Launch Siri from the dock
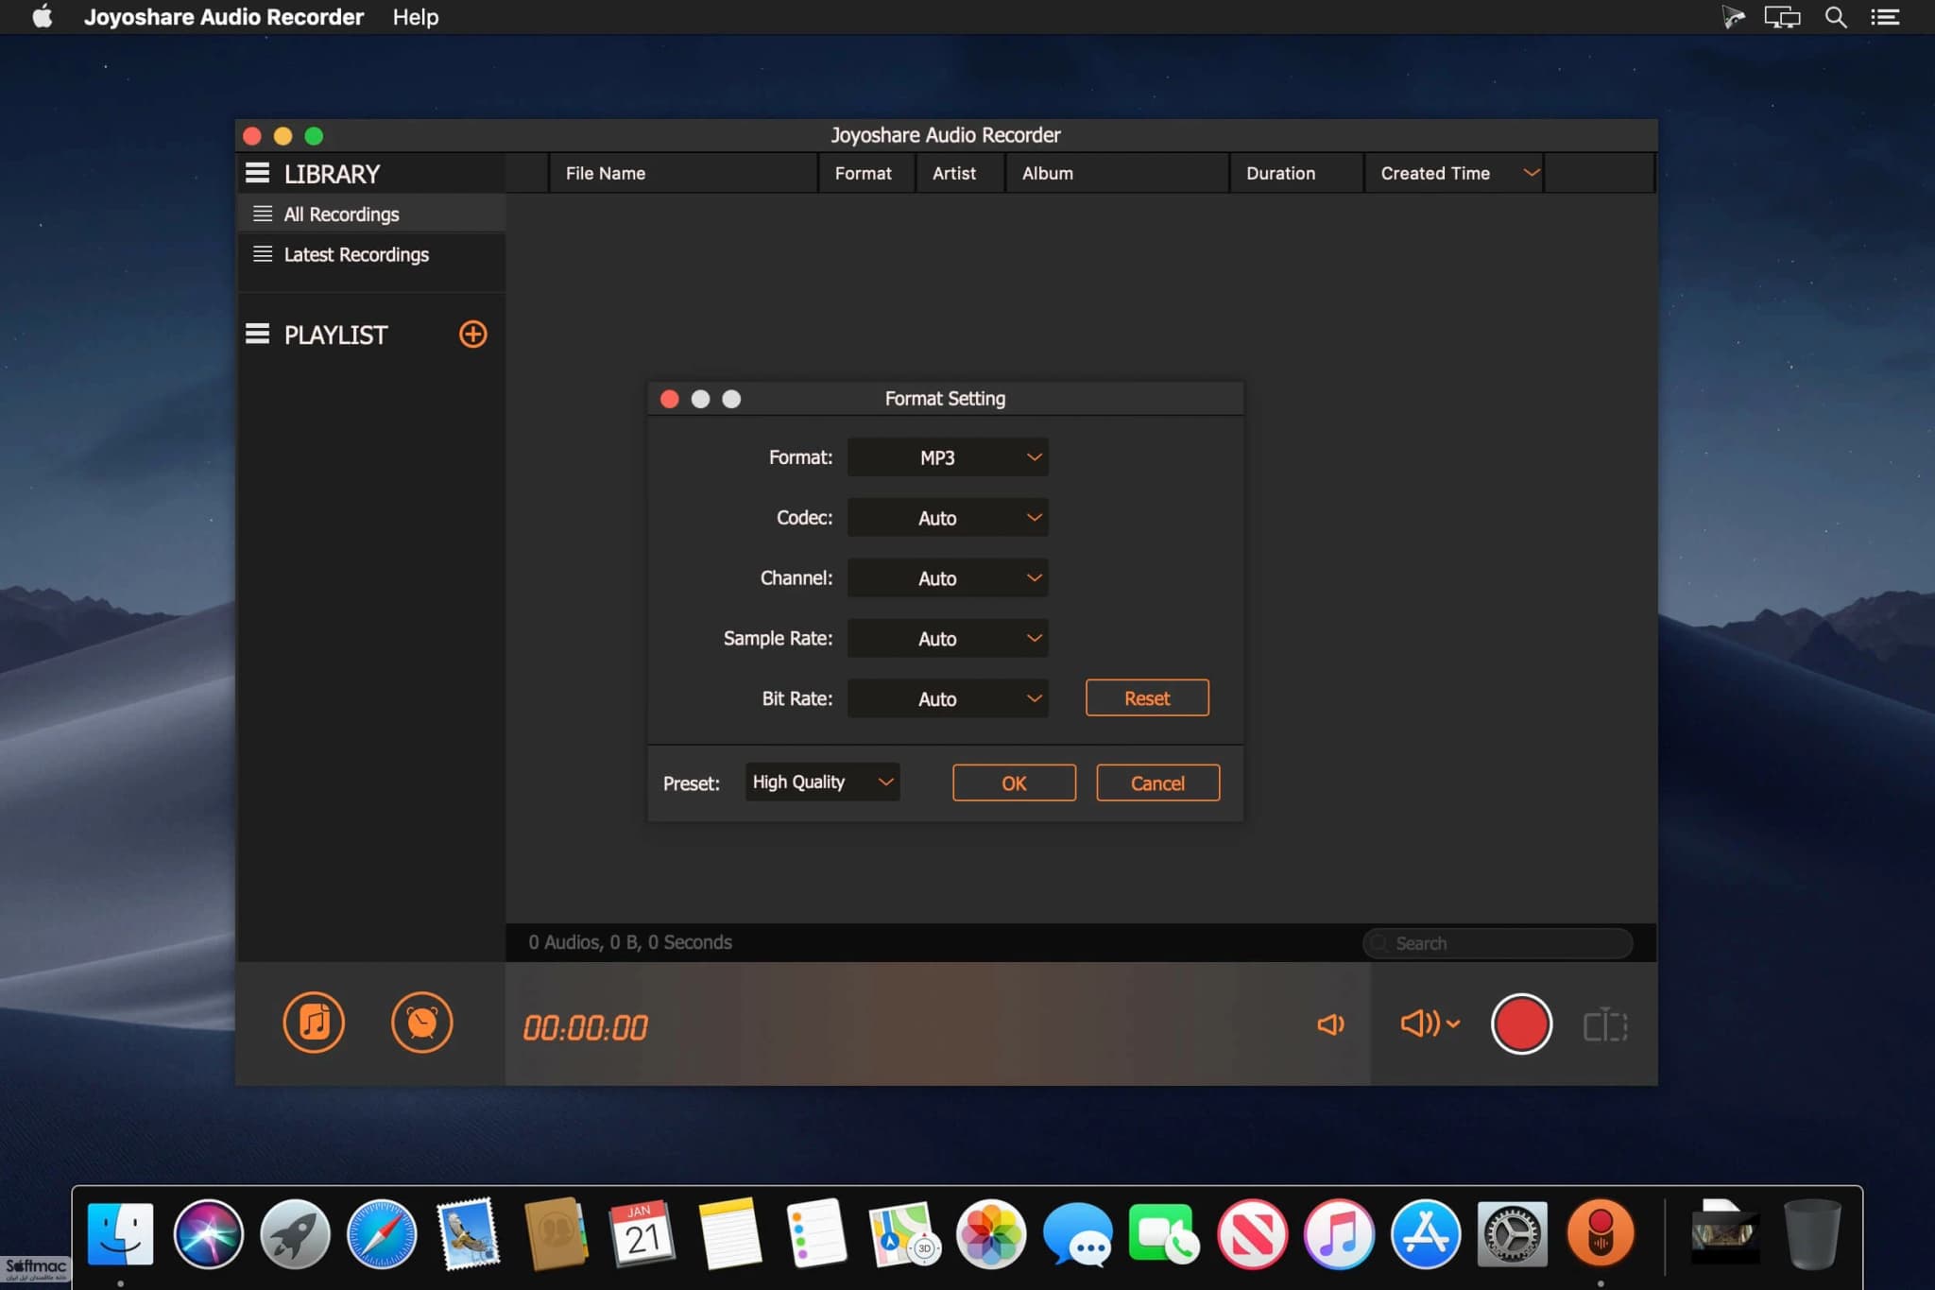The height and width of the screenshot is (1290, 1935). [208, 1234]
